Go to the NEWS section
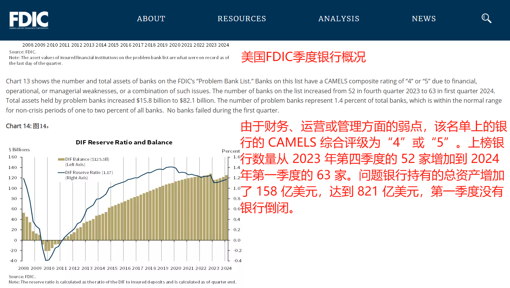The image size is (510, 288). pyautogui.click(x=424, y=19)
